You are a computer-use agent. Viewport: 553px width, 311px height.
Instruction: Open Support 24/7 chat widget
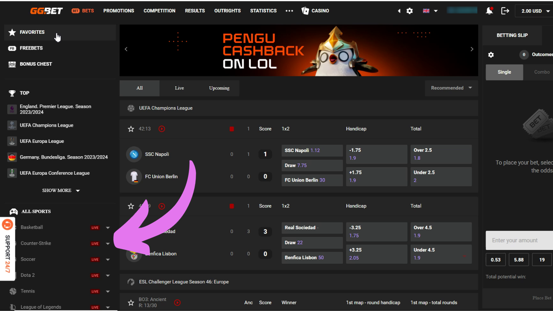(7, 248)
